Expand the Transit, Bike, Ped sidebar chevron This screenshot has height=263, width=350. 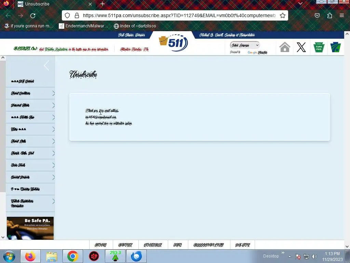(53, 153)
